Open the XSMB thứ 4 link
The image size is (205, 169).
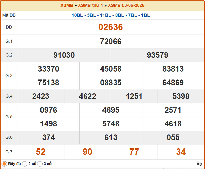[90, 5]
